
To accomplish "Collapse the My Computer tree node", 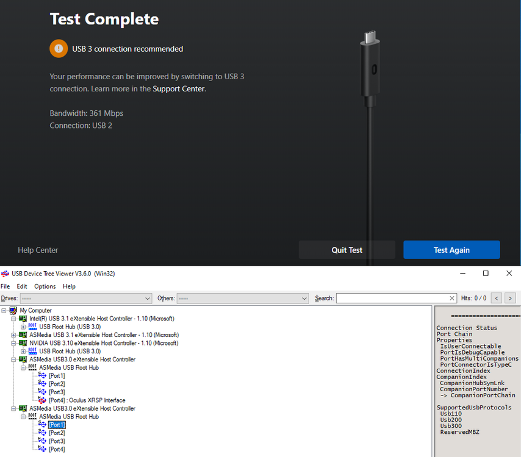I will click(x=4, y=311).
